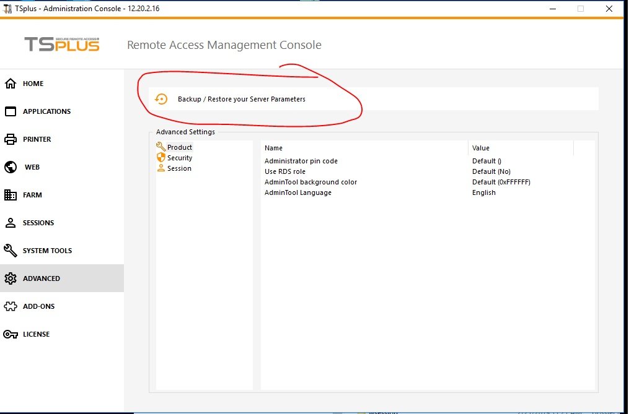629x414 pixels.
Task: Click the Add-ons puzzle piece icon
Action: (11, 306)
